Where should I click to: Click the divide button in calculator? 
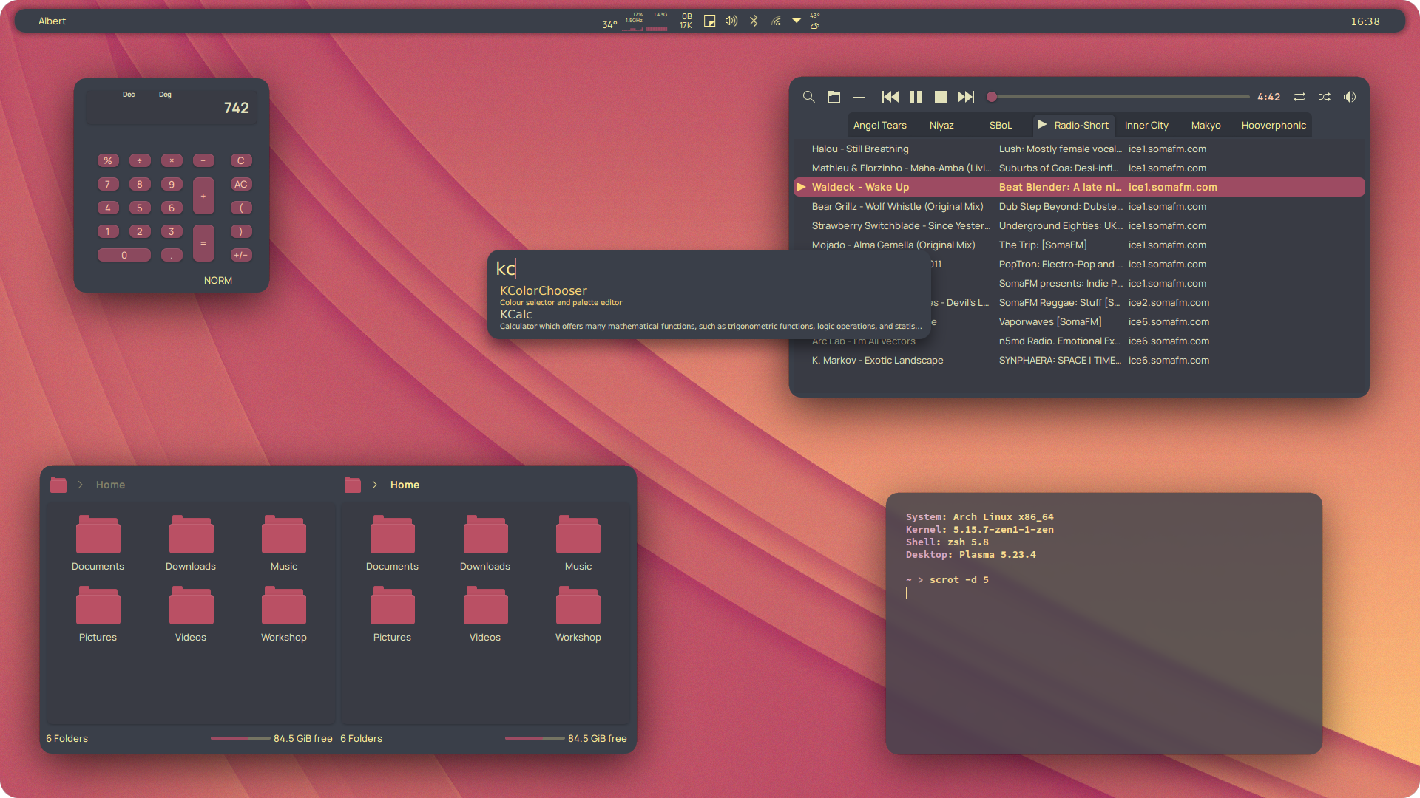[140, 160]
